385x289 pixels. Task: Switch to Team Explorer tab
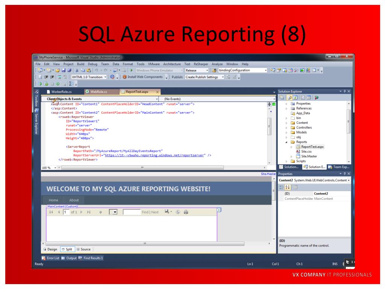pos(339,167)
